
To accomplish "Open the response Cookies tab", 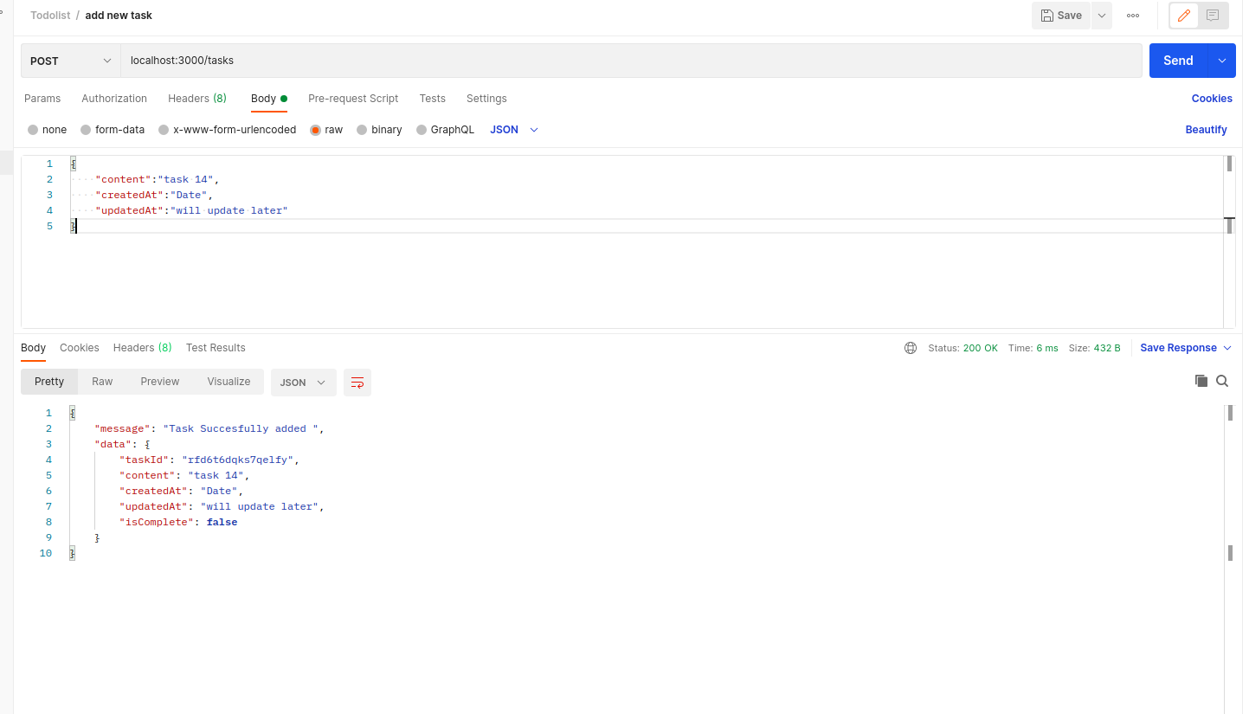I will point(80,348).
